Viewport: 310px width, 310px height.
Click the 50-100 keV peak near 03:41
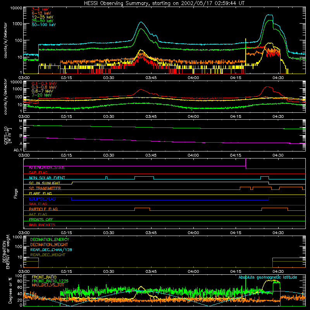[x=141, y=22]
